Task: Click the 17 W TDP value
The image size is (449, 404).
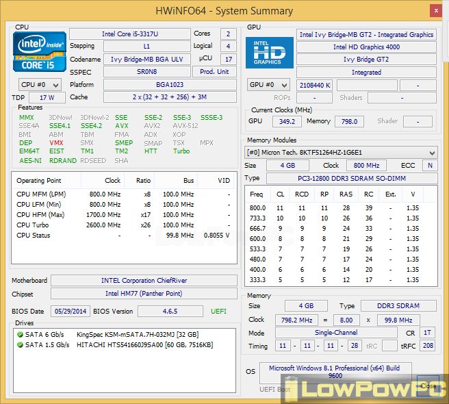Action: 47,97
